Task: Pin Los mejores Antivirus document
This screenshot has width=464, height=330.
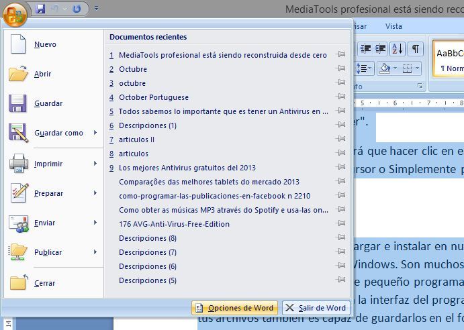Action: pos(340,167)
